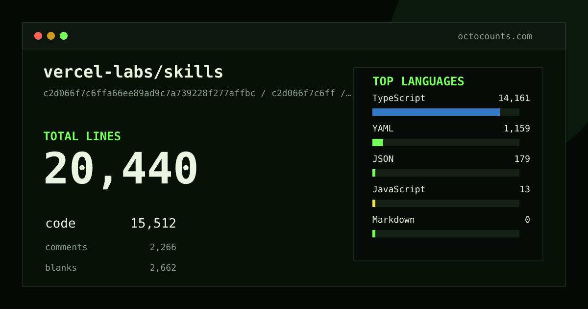Click the green window dot

pyautogui.click(x=64, y=36)
